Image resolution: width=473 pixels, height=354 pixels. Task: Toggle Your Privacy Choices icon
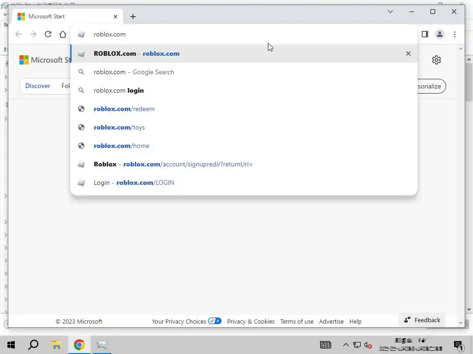[214, 321]
